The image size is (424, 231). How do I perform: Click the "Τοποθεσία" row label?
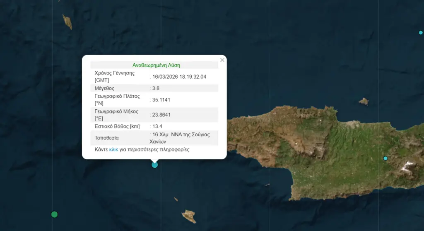click(x=106, y=138)
